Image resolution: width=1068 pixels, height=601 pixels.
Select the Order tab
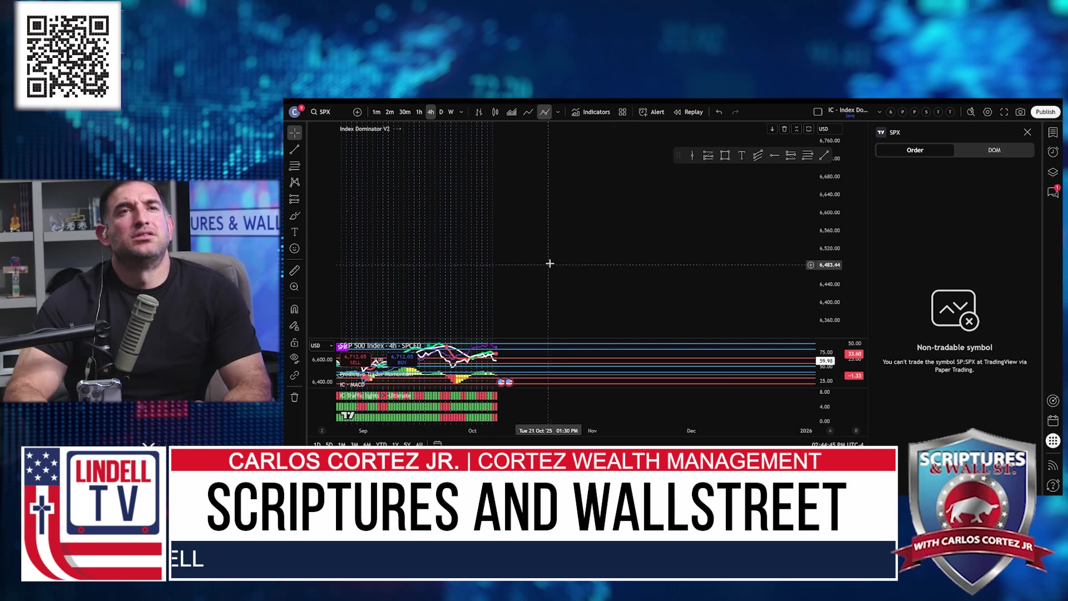click(914, 150)
